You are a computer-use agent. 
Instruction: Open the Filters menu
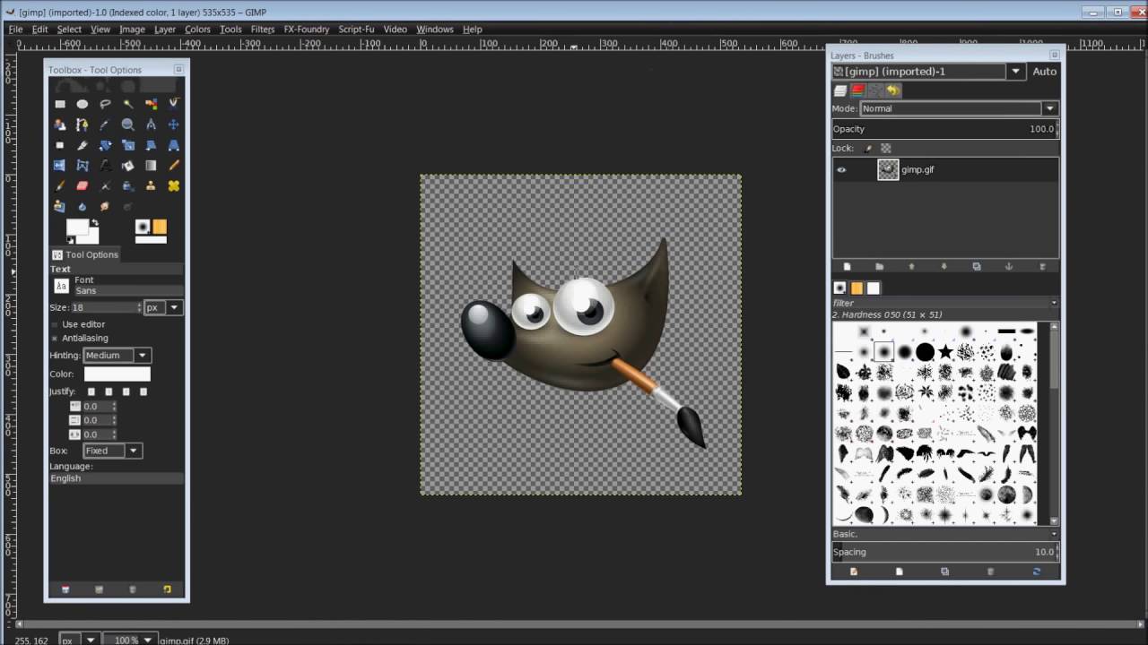click(x=263, y=30)
